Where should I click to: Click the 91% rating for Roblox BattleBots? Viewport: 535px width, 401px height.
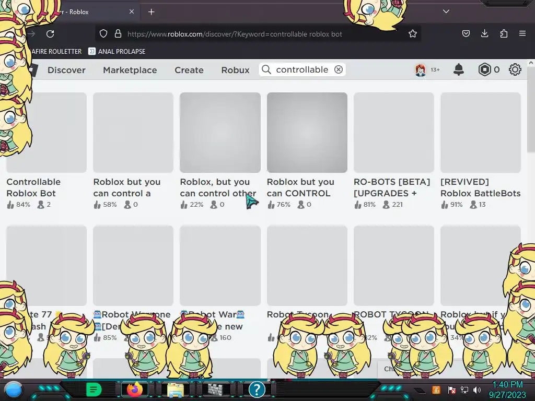click(x=452, y=205)
